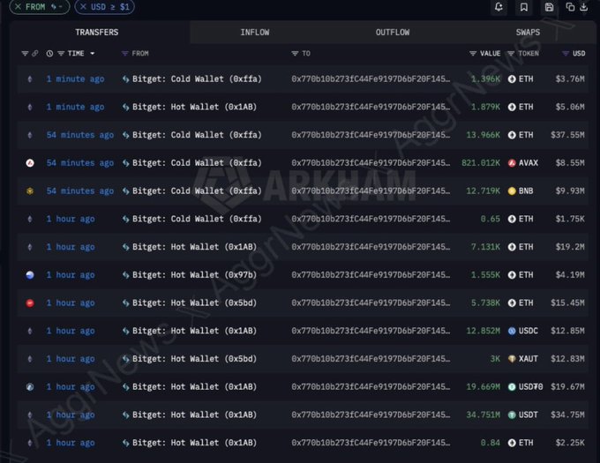This screenshot has height=463, width=600.
Task: Open the 54 minutes ago BNB transaction
Action: [x=80, y=191]
